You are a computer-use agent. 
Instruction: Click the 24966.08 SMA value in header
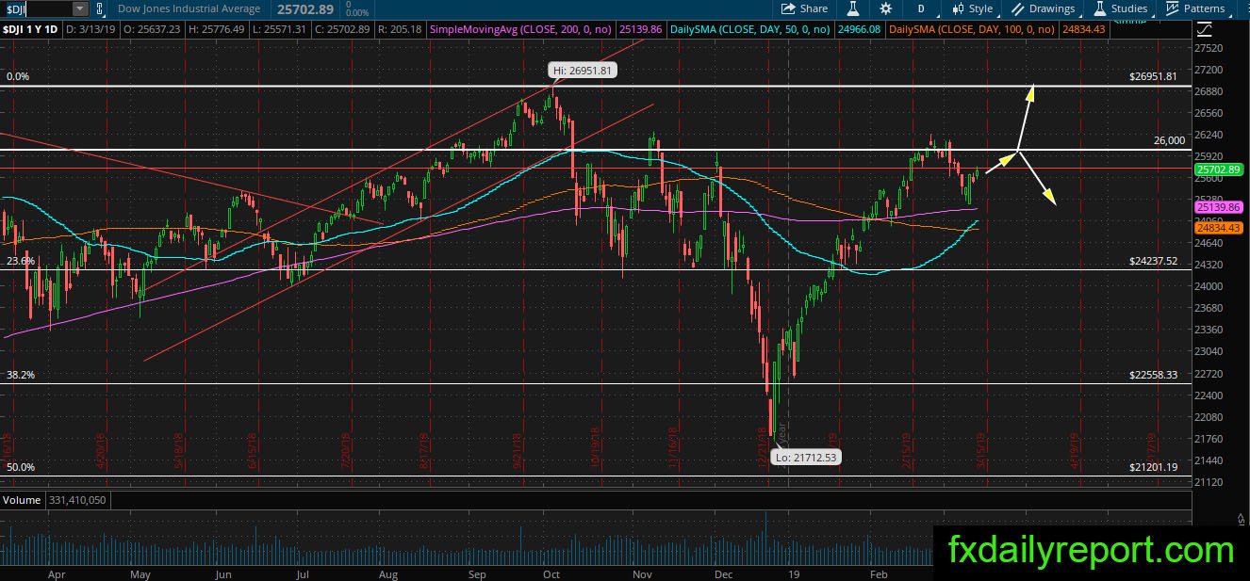click(860, 30)
